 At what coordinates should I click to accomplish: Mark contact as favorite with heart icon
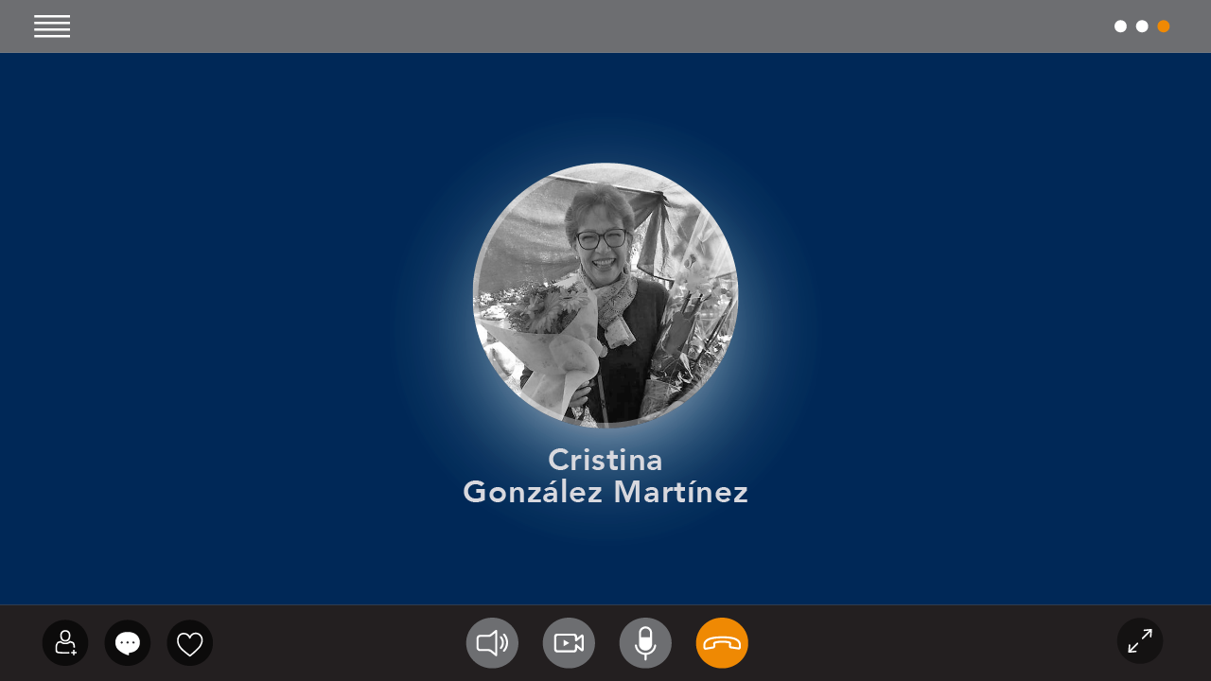[190, 643]
